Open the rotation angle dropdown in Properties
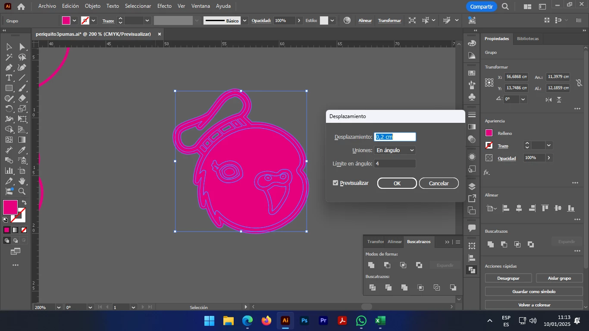589x331 pixels. point(523,99)
